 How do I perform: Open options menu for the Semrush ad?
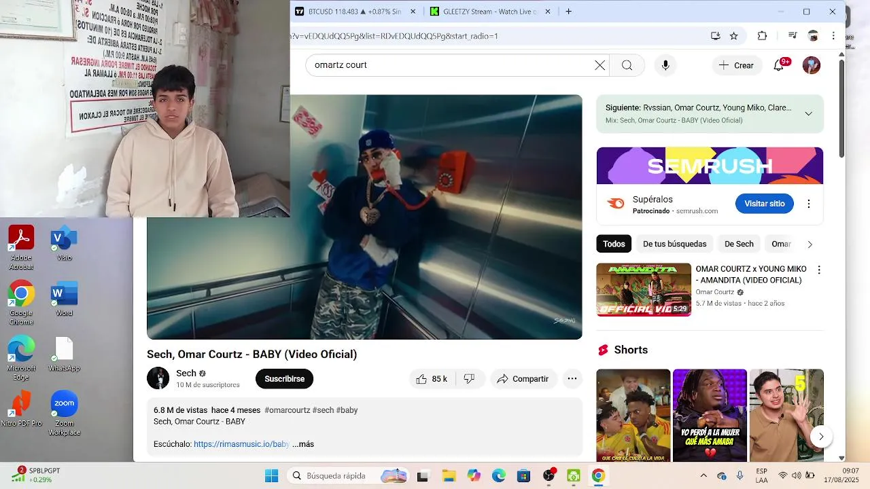(809, 204)
